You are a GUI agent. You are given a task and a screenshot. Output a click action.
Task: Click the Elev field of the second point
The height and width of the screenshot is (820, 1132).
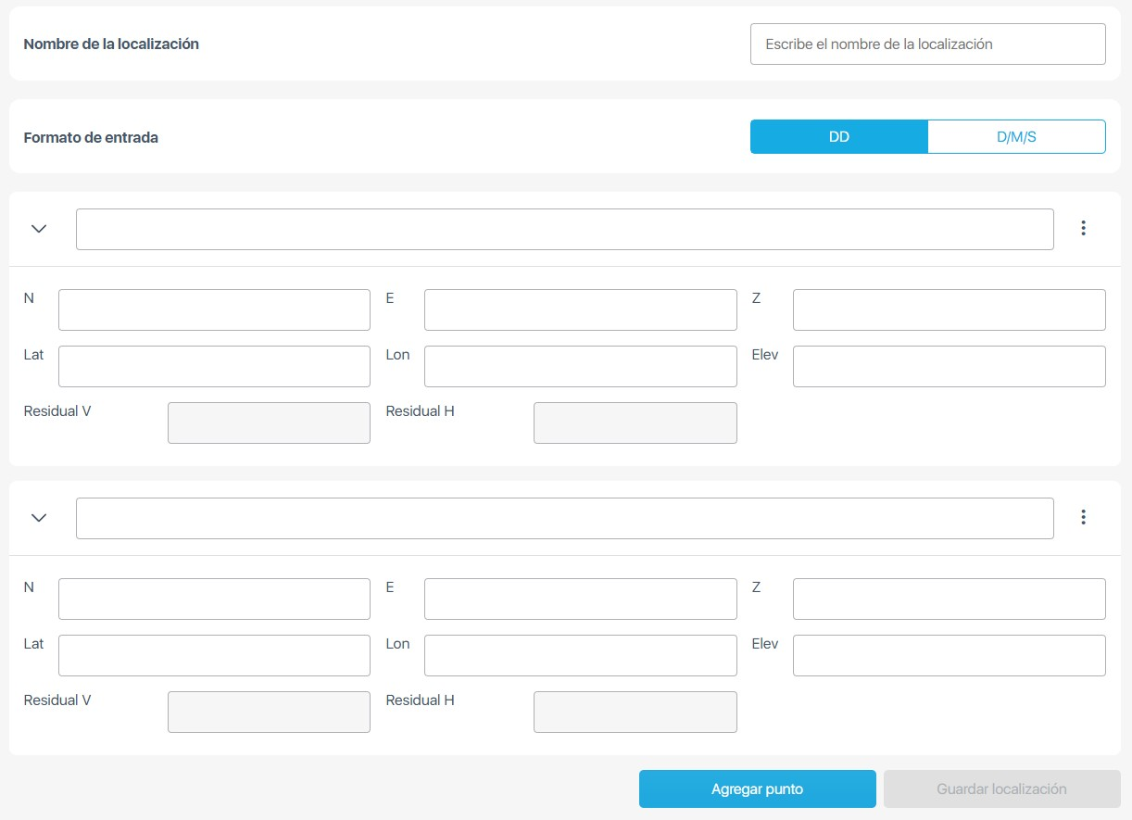pyautogui.click(x=949, y=656)
